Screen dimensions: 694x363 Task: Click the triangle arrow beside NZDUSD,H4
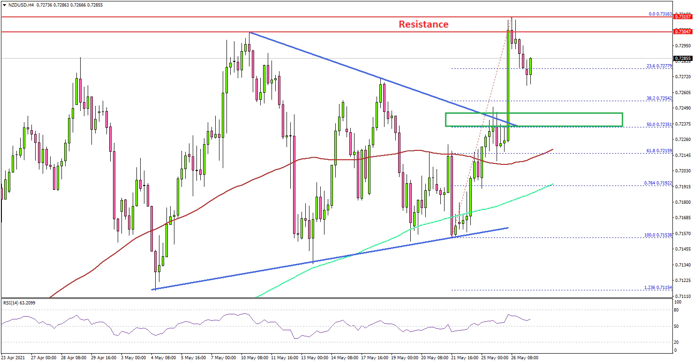(x=3, y=5)
